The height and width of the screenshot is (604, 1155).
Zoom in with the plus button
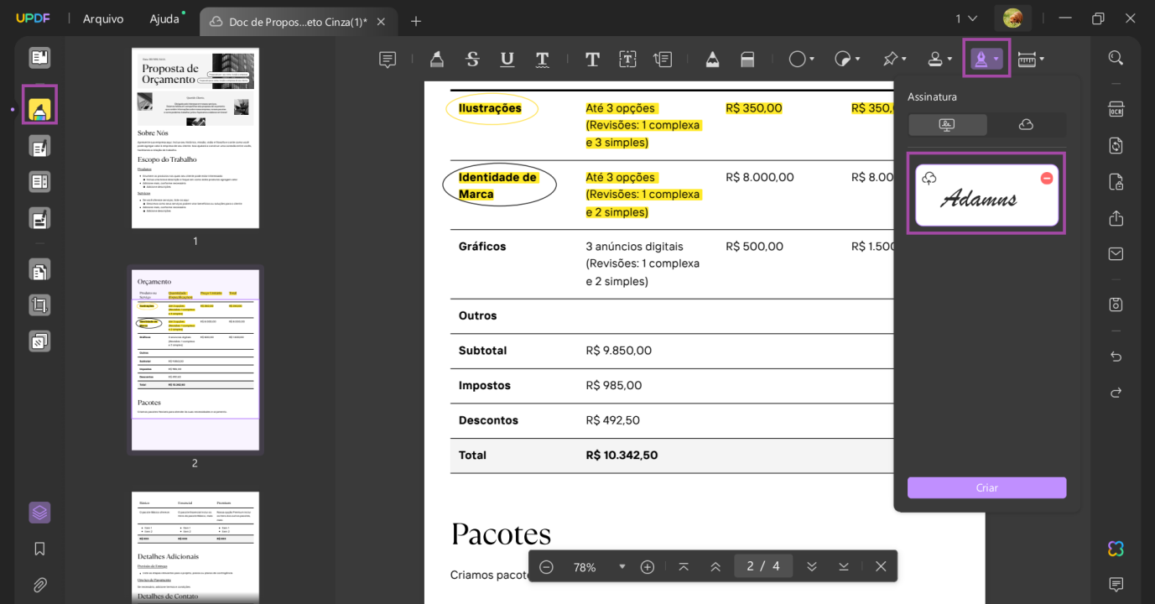[x=648, y=567]
